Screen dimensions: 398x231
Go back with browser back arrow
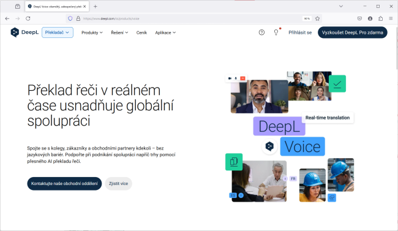[7, 18]
